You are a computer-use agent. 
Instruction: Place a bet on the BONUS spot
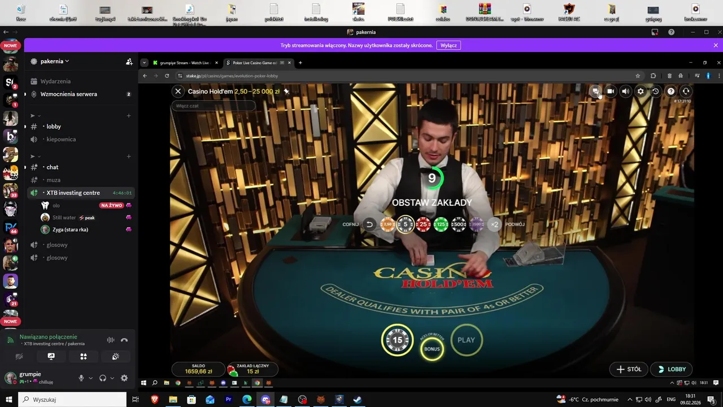coord(432,348)
